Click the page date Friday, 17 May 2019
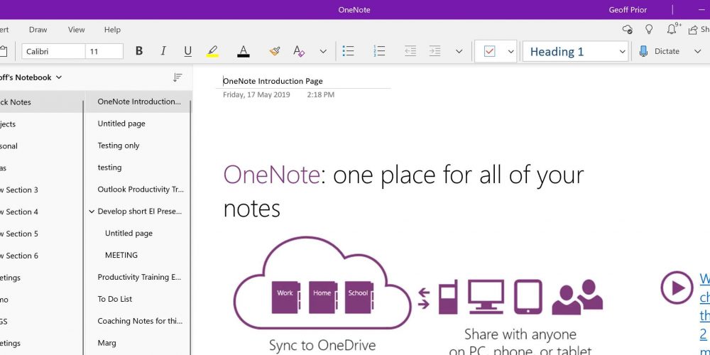The image size is (710, 355). [x=256, y=94]
